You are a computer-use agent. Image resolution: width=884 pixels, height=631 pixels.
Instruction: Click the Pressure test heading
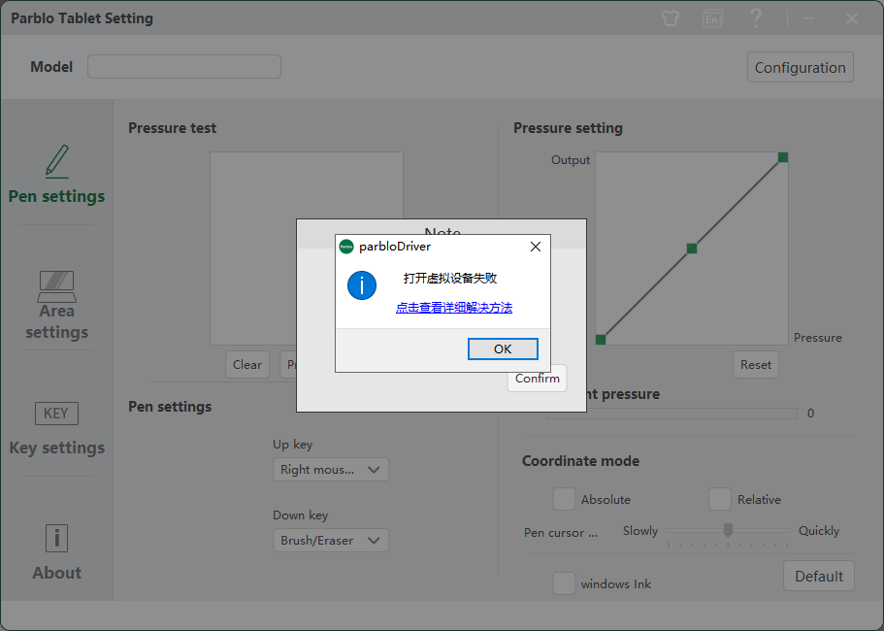coord(172,128)
